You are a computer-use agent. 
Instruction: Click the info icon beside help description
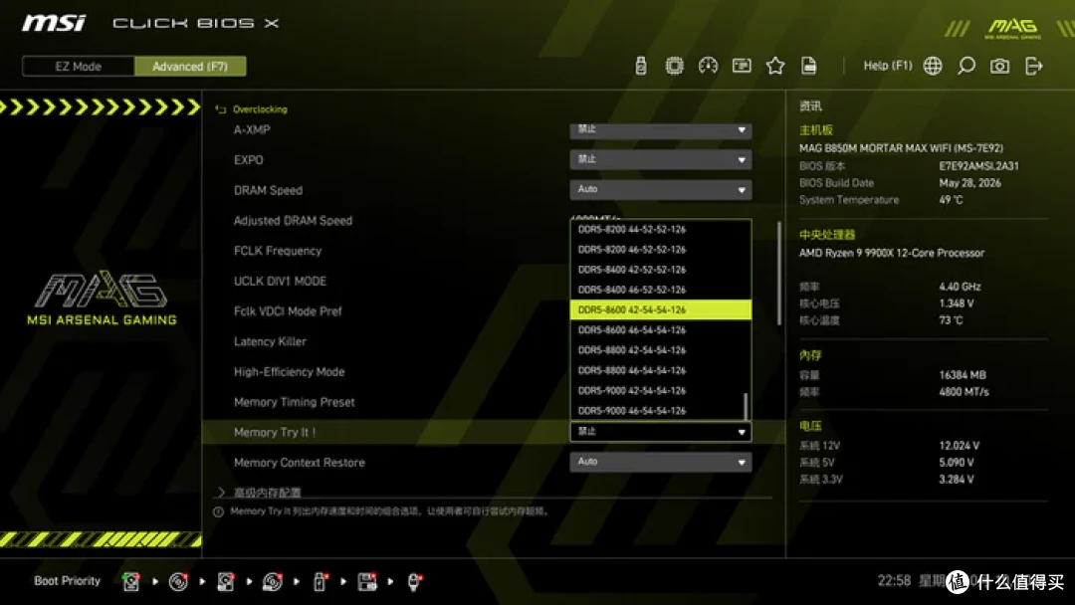[218, 511]
